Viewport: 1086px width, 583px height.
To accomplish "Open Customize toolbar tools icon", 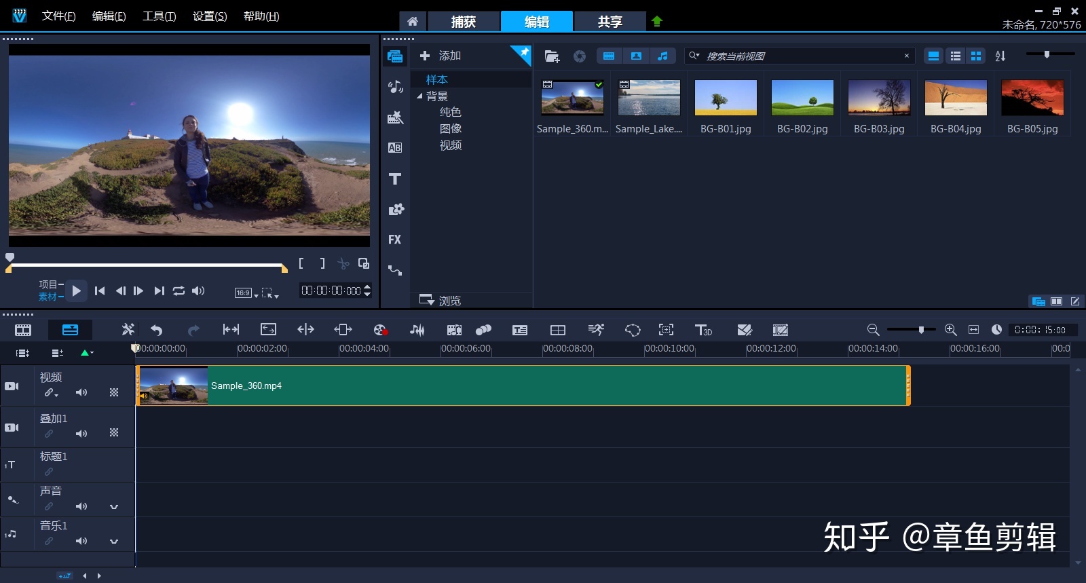I will 128,329.
